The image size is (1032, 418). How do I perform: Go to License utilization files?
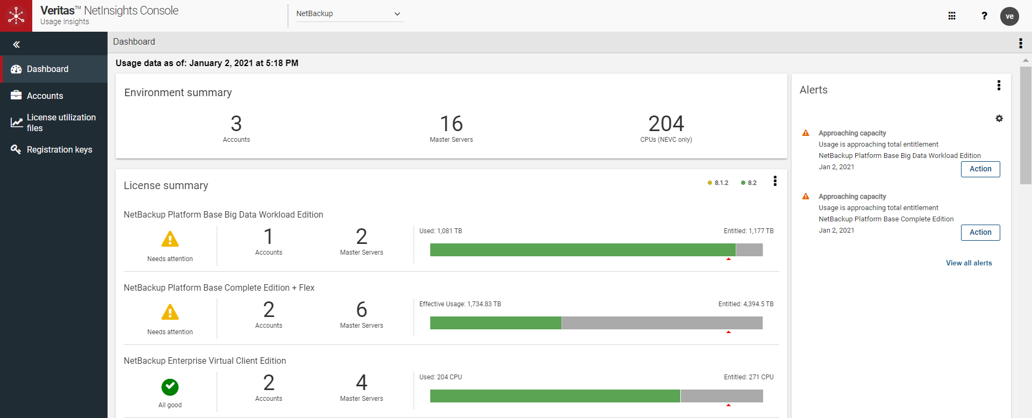point(54,122)
